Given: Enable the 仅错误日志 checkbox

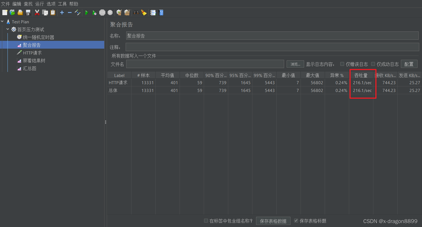Looking at the screenshot, I should coord(342,64).
